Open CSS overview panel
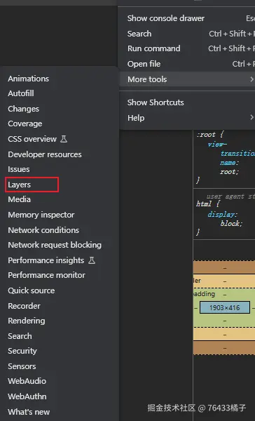Screen dimensions: 255x421 click(32, 139)
